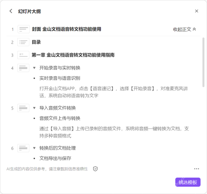
Task: Click the title 封面 金山文档语音转文档功能使用
Action: pos(66,29)
